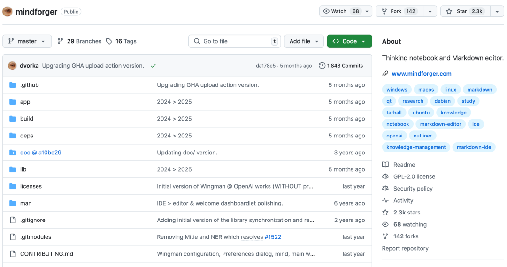Open the doc @ a10be29 submodule

click(41, 153)
